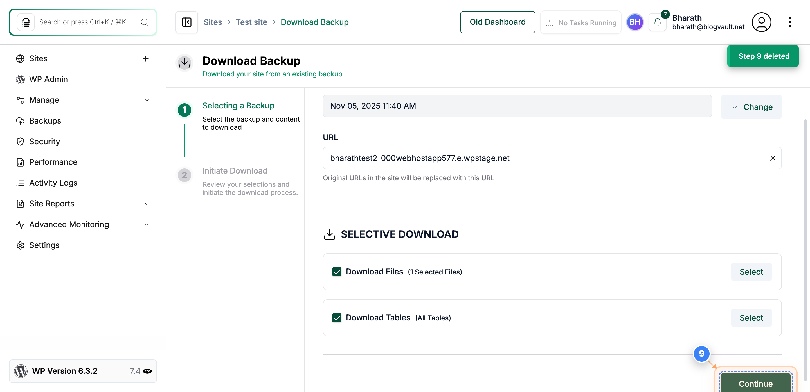810x392 pixels.
Task: View Activity Logs in the sidebar
Action: [53, 183]
